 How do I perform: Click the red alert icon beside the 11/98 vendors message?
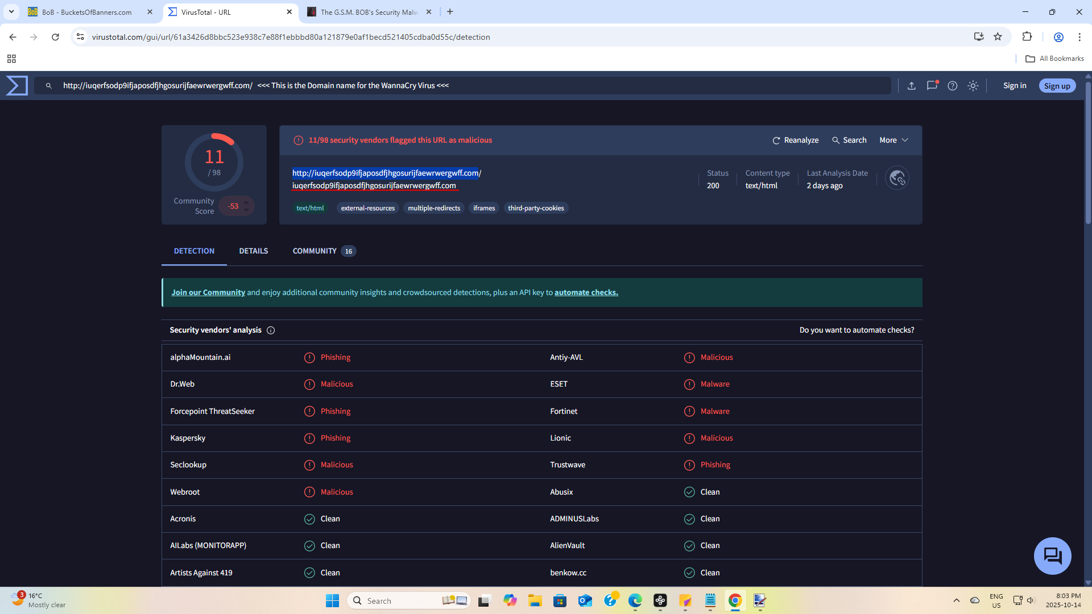pyautogui.click(x=298, y=140)
